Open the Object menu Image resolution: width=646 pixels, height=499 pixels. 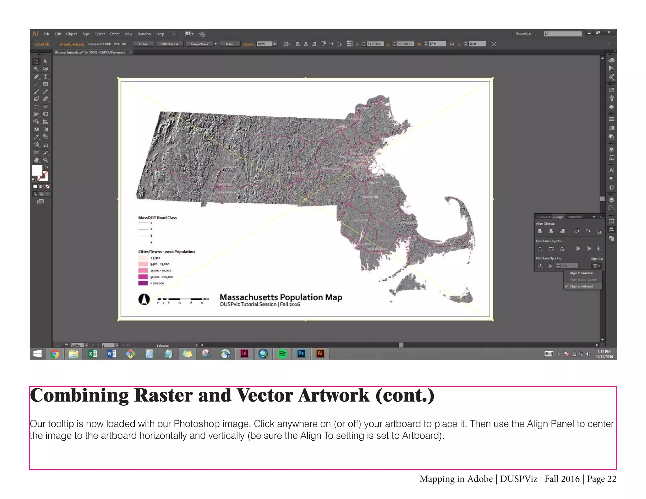pyautogui.click(x=72, y=34)
